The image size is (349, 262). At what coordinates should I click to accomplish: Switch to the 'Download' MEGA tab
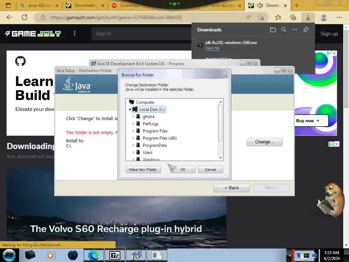129,5
